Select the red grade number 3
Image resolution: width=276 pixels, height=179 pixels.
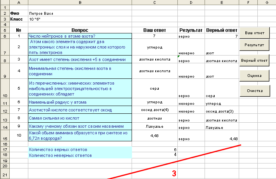[174, 173]
